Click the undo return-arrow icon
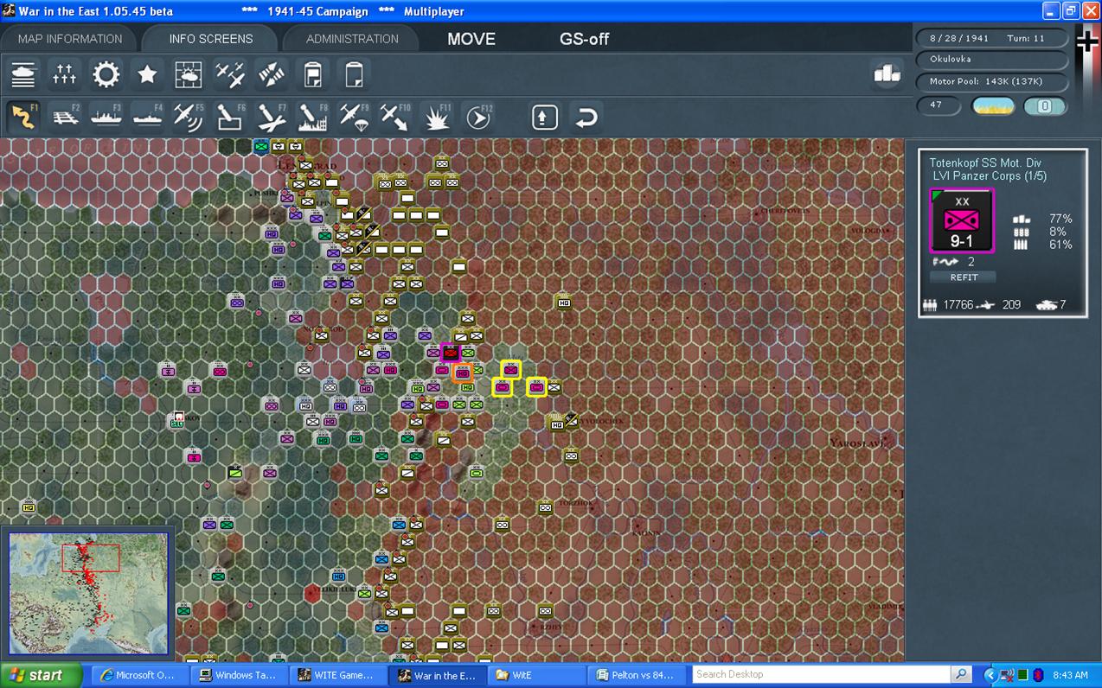This screenshot has height=688, width=1102. [586, 116]
